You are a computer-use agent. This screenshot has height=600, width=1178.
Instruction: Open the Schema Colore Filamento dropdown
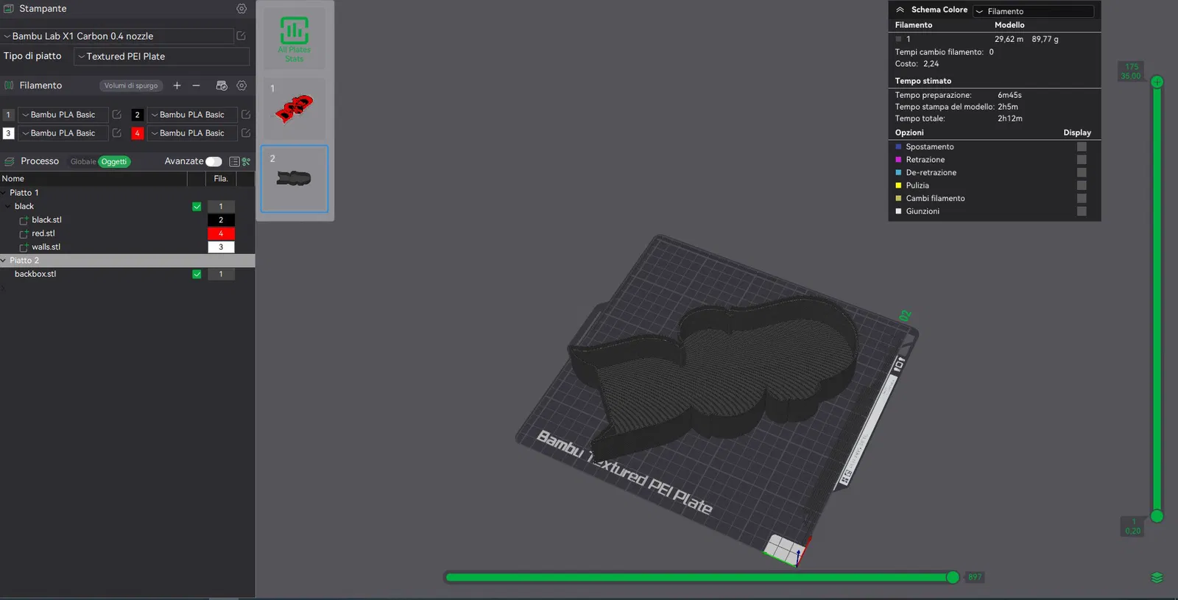pos(1033,11)
